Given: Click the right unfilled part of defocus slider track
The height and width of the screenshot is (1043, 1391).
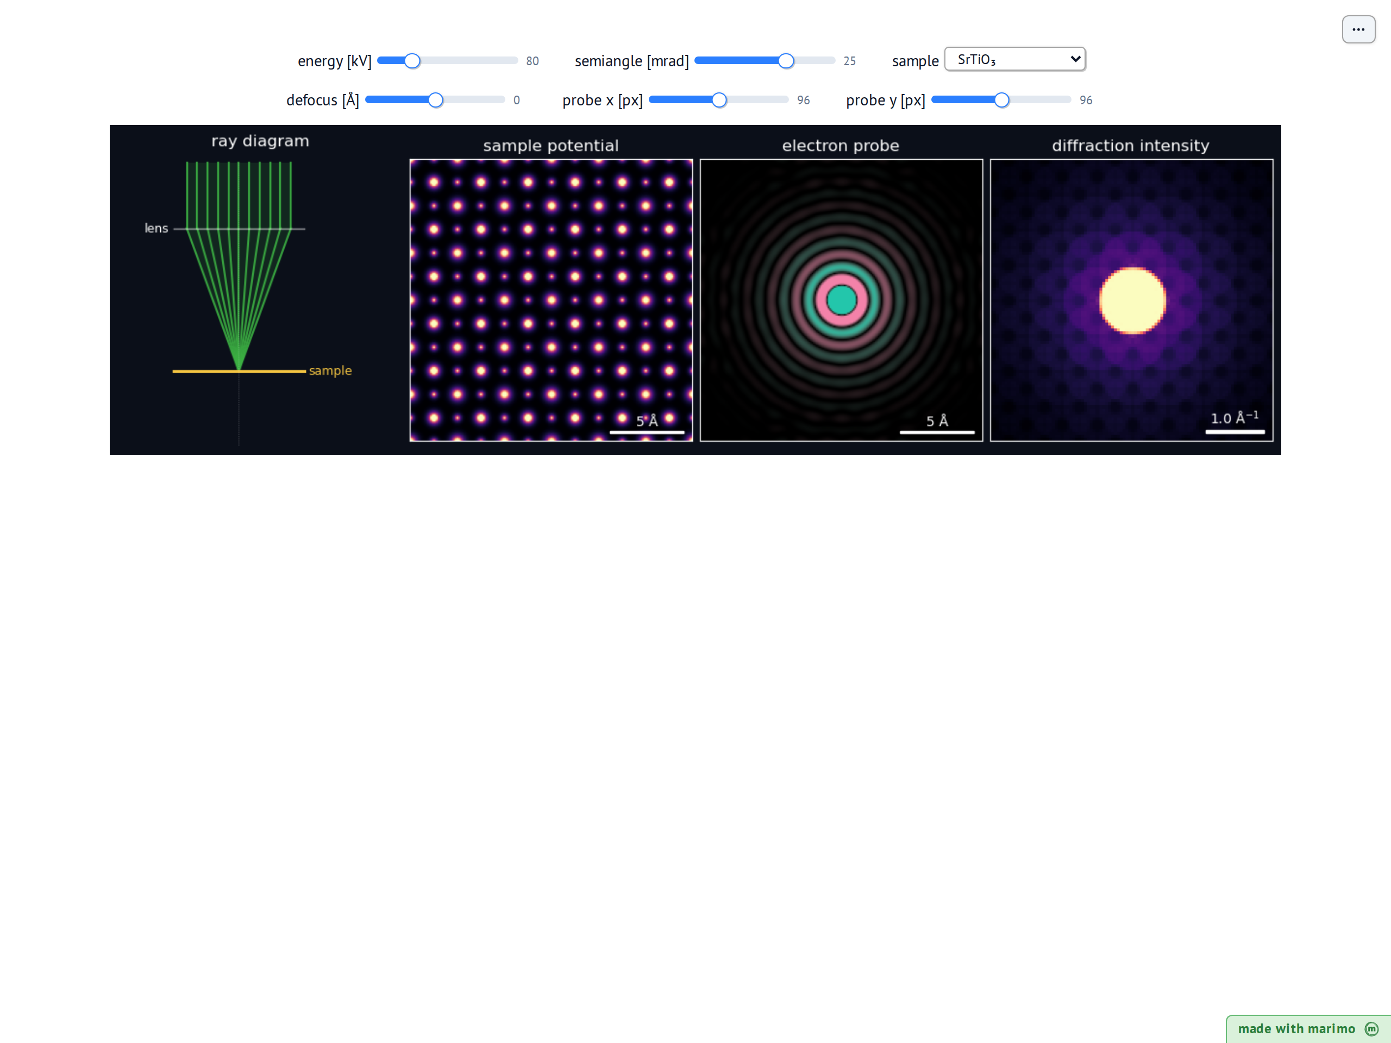Looking at the screenshot, I should pyautogui.click(x=473, y=100).
